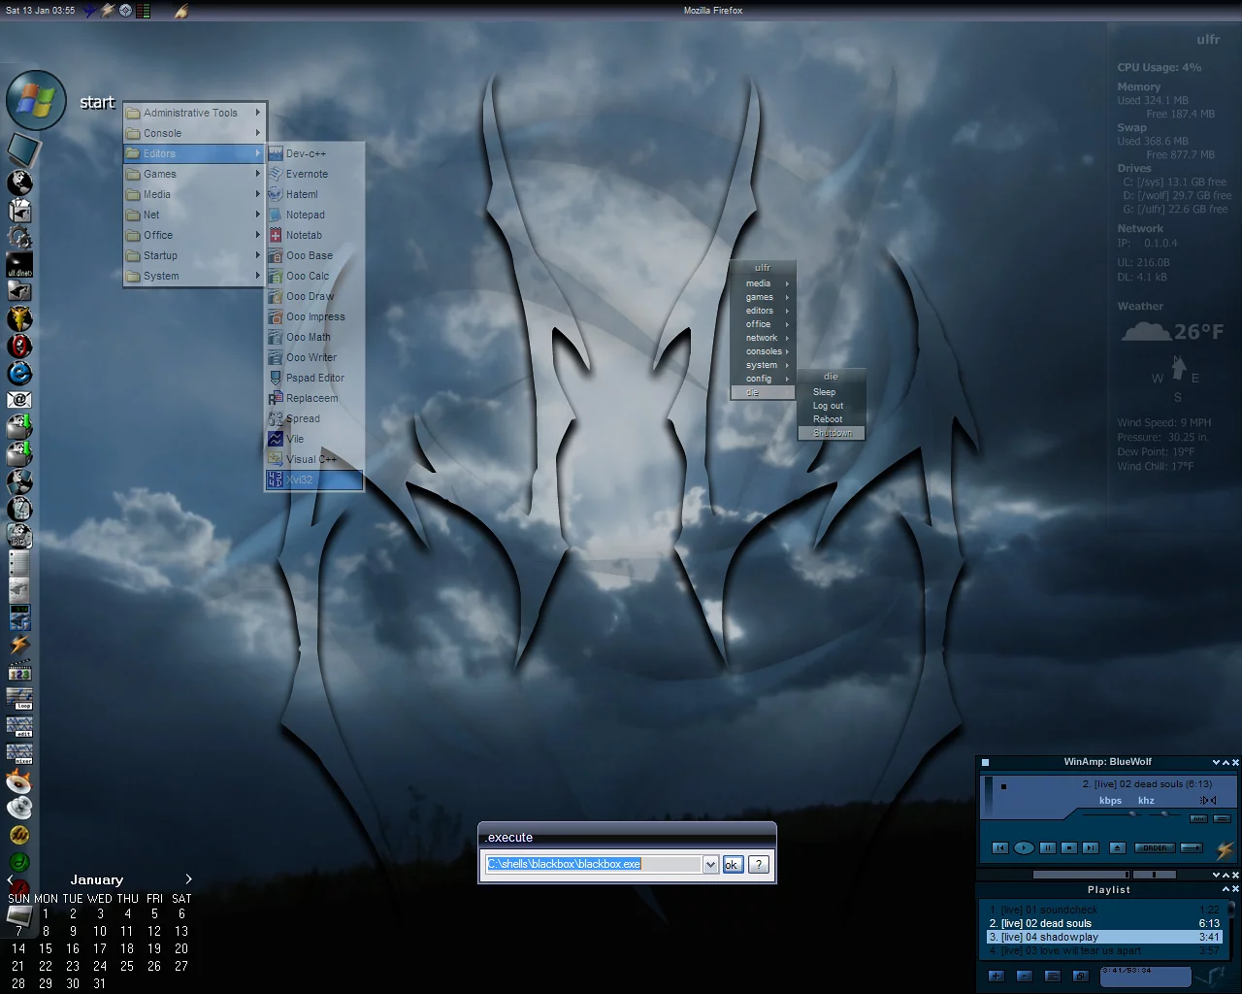Open the Opera browser dock icon
The height and width of the screenshot is (994, 1242).
point(19,347)
